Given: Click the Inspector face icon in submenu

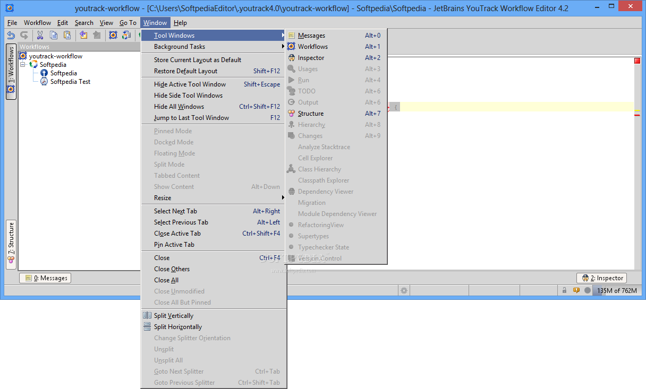Looking at the screenshot, I should (x=291, y=58).
